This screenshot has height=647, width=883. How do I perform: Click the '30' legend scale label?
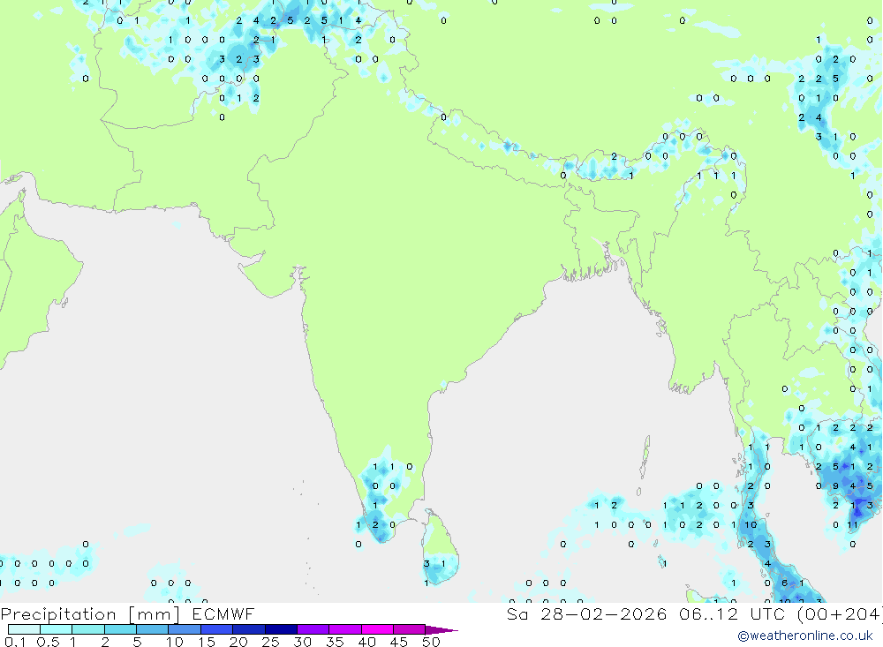point(302,642)
